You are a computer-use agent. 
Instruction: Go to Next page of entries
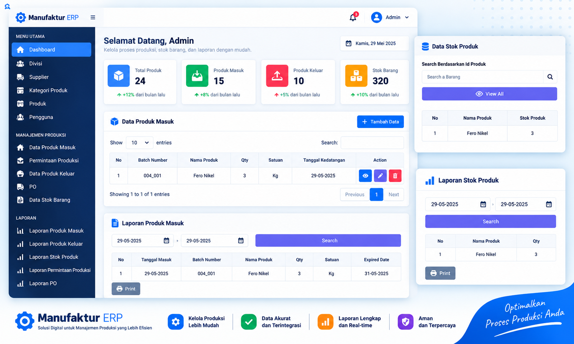tap(394, 195)
